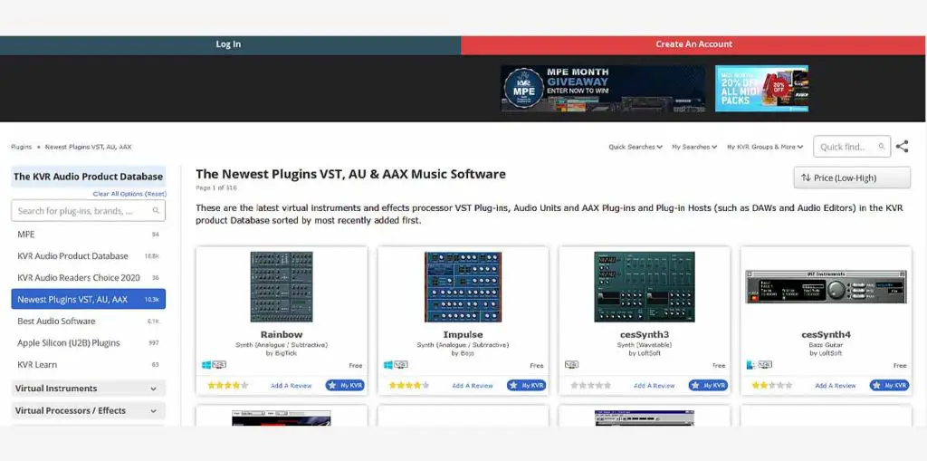
Task: Open the cesSynth3 plugin title
Action: 645,334
